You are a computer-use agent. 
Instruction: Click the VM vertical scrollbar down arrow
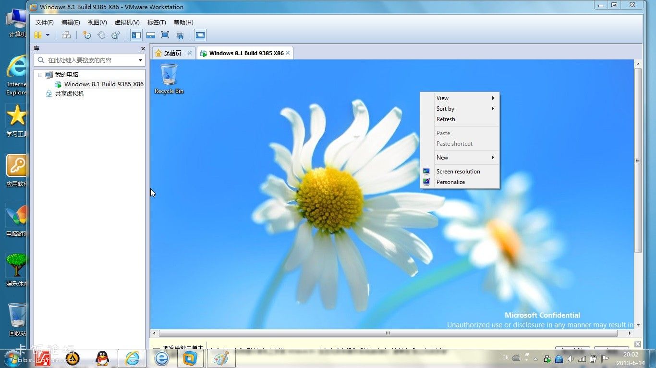coord(638,325)
